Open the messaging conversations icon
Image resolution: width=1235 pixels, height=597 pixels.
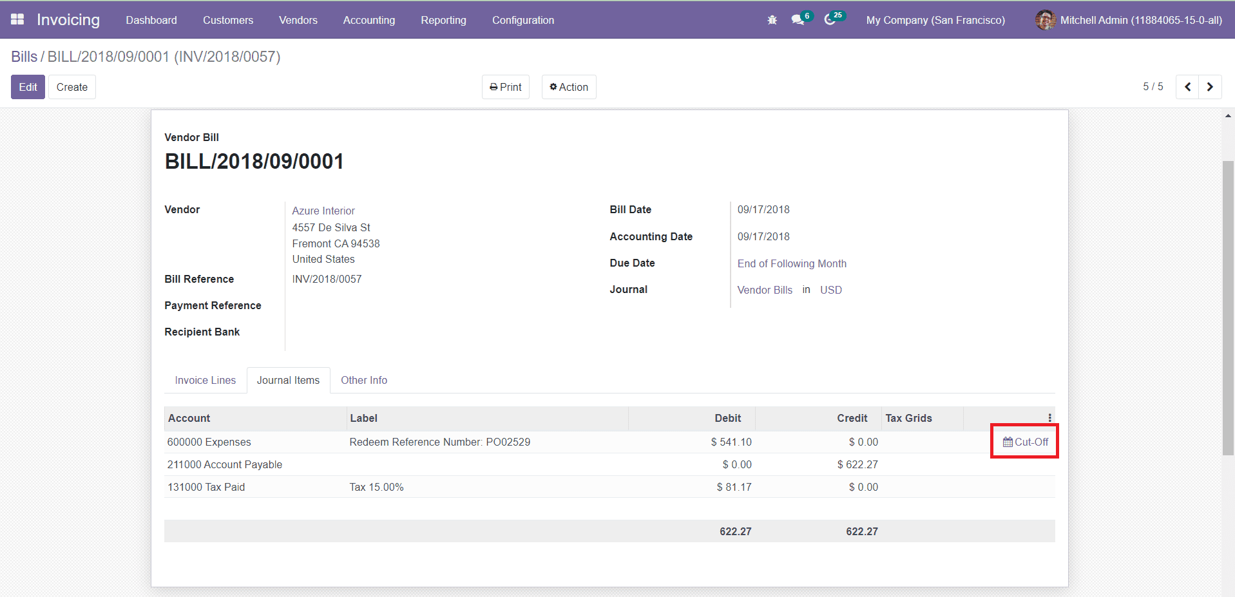coord(798,20)
